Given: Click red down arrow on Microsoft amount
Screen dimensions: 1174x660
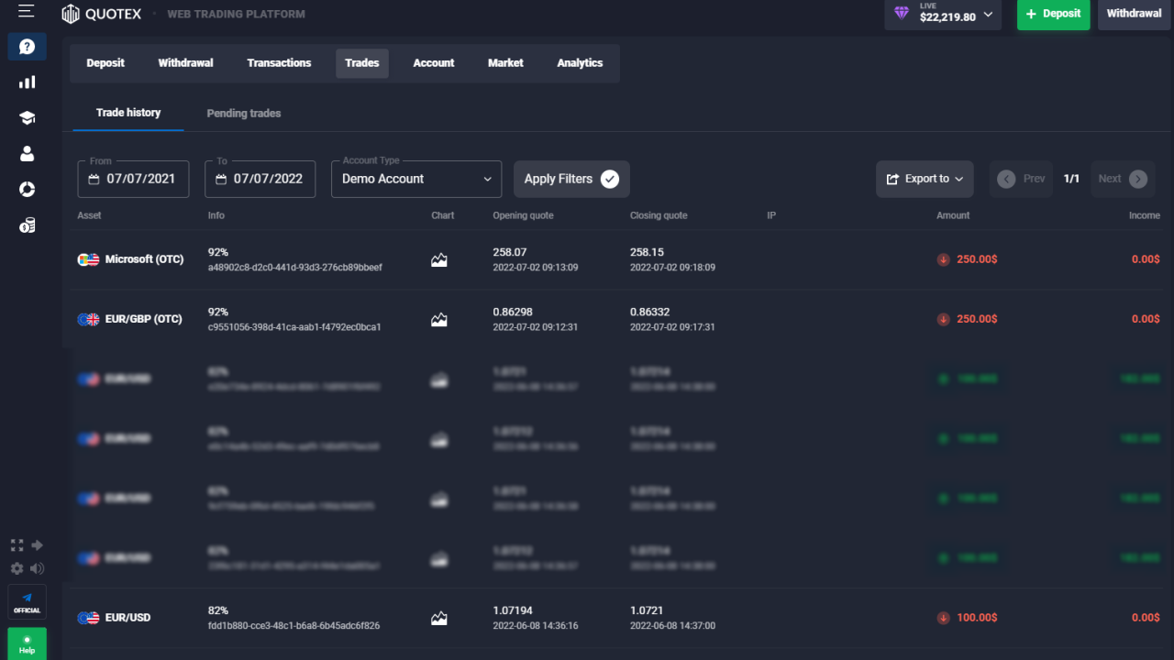Looking at the screenshot, I should [x=943, y=259].
